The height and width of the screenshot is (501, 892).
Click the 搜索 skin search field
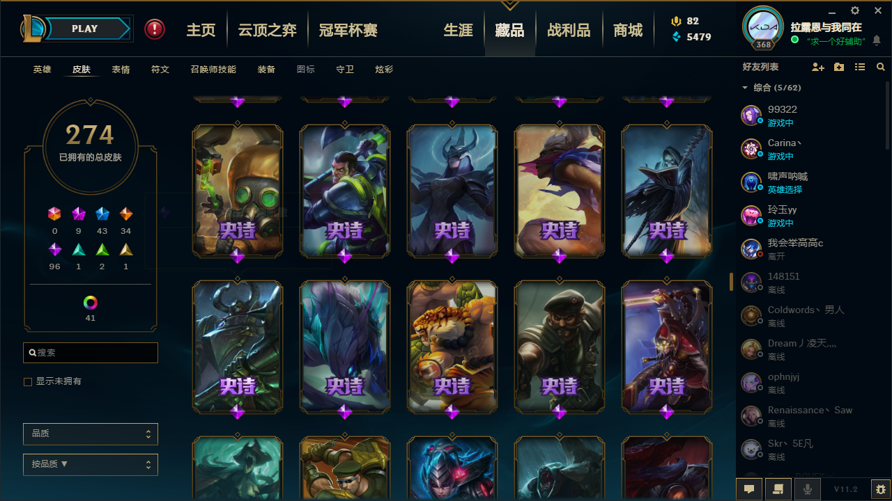(x=91, y=353)
